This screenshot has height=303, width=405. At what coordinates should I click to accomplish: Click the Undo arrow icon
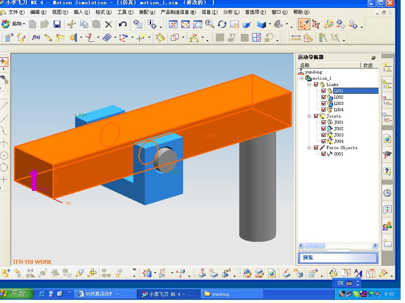click(x=123, y=24)
